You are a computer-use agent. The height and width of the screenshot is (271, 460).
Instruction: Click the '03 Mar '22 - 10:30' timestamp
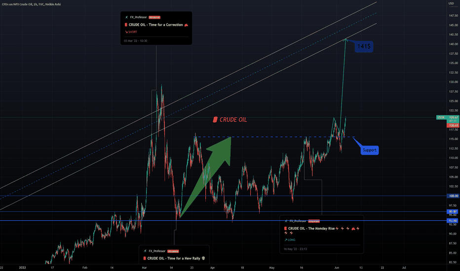(x=136, y=41)
